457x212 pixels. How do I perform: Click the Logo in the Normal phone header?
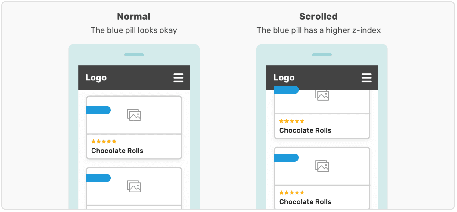[x=96, y=78]
